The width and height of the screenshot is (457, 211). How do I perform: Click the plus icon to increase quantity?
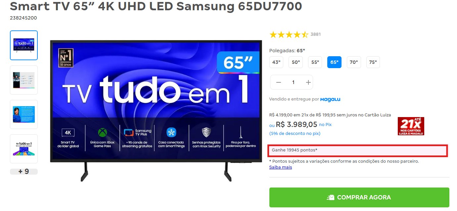coord(308,82)
